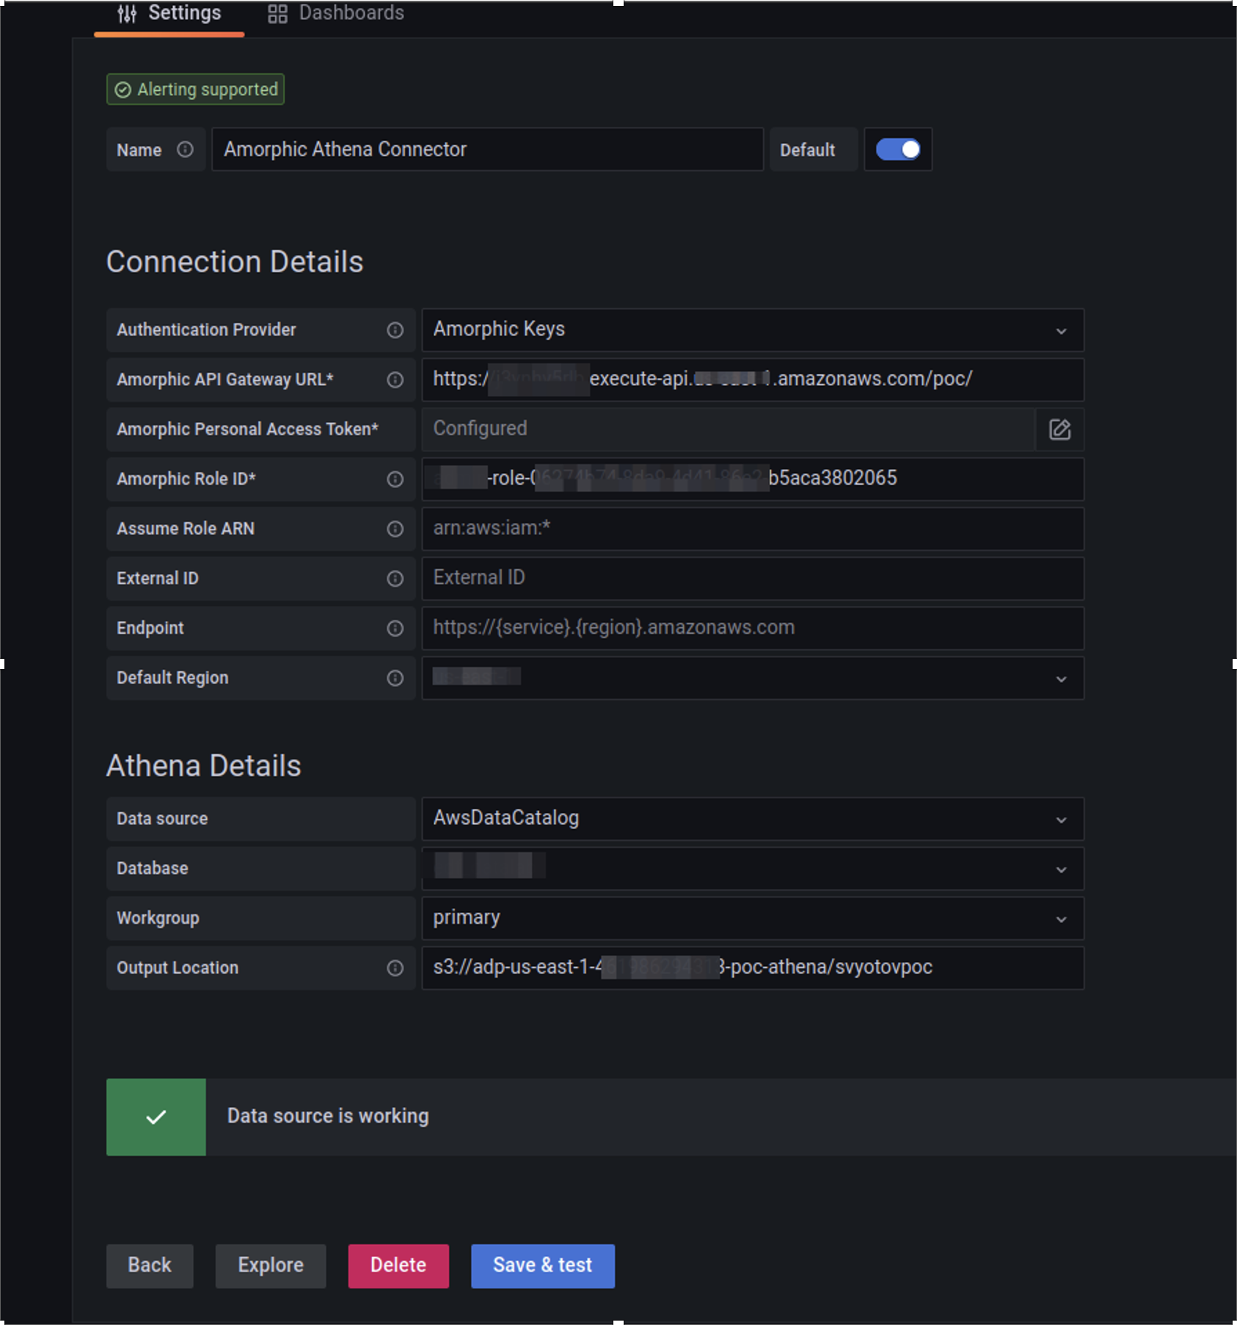Click the Amorphic Personal Access Token label
The height and width of the screenshot is (1325, 1237).
coord(248,429)
